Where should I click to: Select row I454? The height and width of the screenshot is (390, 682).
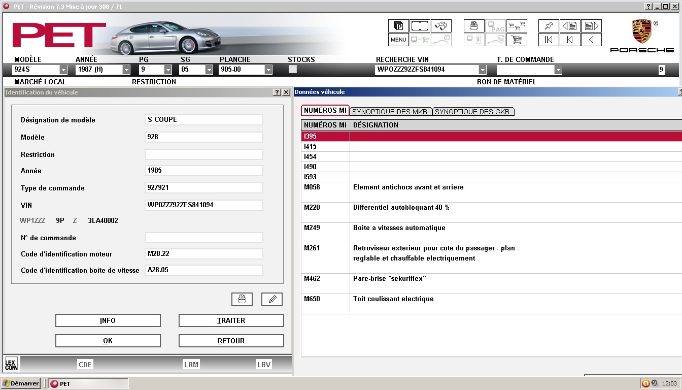point(491,156)
